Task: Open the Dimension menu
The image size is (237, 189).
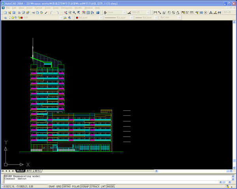Action: click(66, 8)
